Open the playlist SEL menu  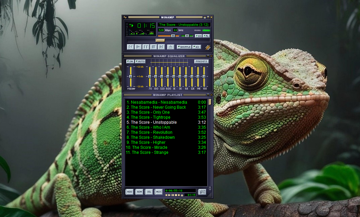click(149, 192)
